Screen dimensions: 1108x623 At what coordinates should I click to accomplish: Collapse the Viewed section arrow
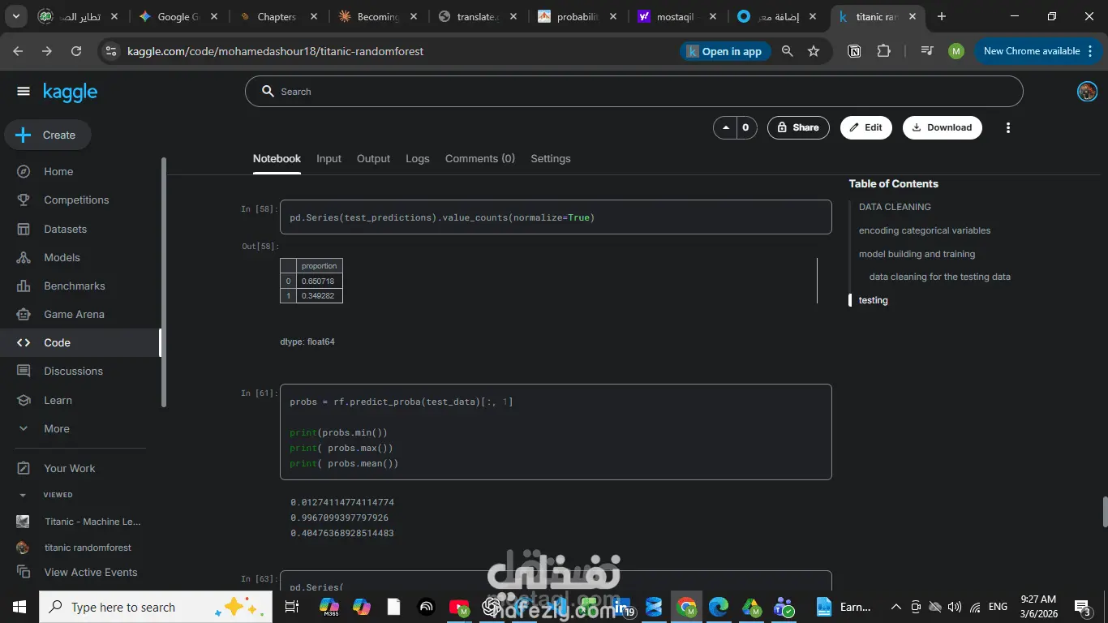click(x=23, y=495)
